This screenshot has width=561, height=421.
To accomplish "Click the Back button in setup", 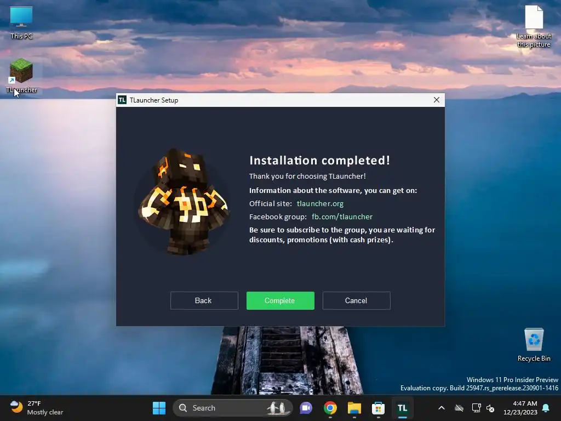I will pos(204,300).
